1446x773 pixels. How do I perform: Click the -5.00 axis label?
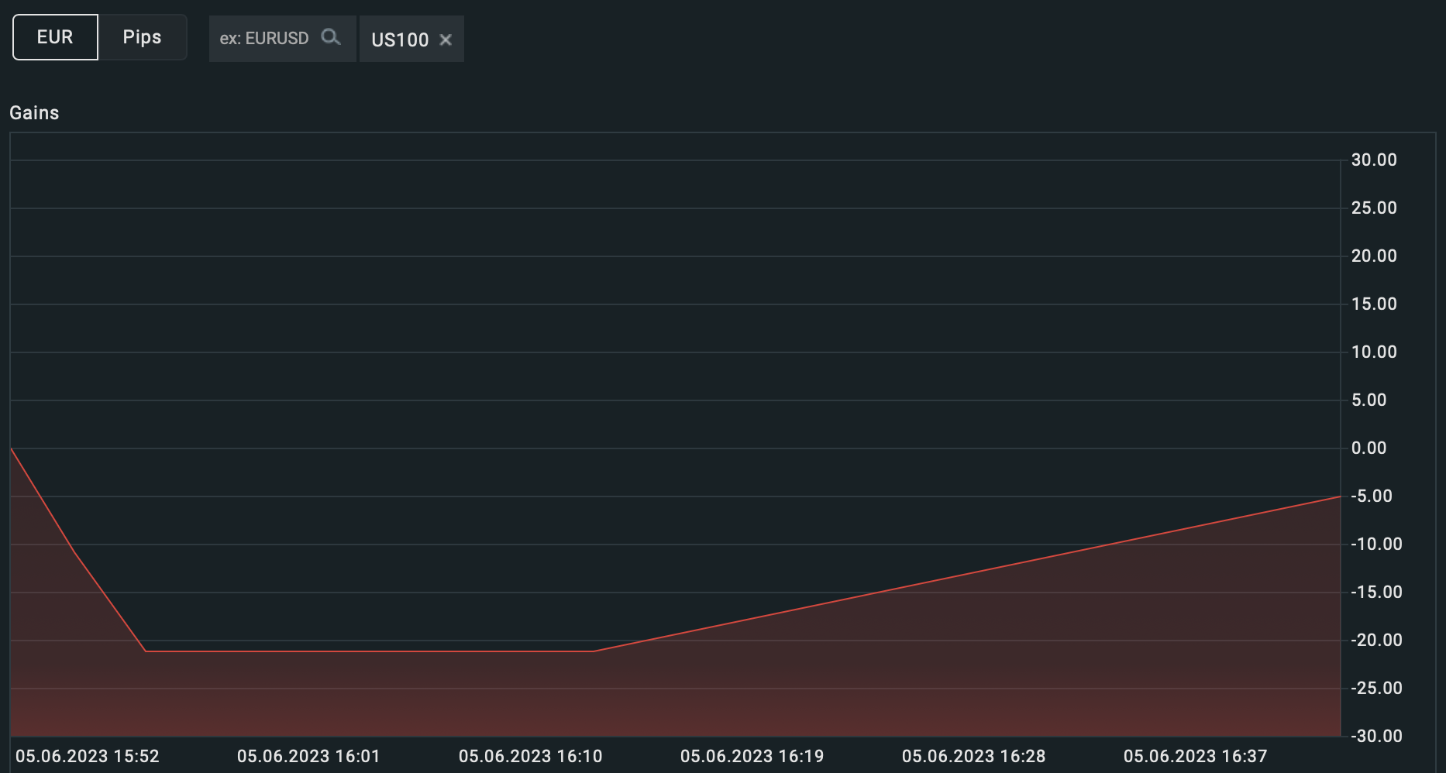pyautogui.click(x=1372, y=496)
